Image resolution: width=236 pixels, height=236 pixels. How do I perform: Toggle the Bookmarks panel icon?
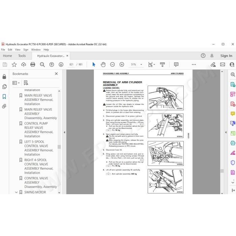tap(4, 96)
